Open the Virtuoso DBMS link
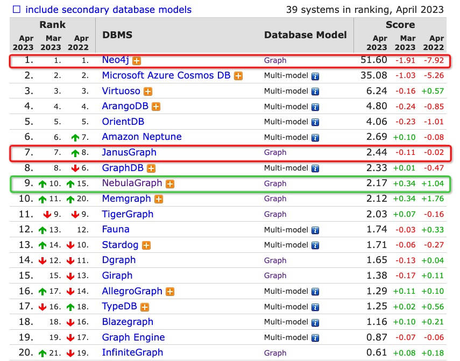 pyautogui.click(x=121, y=91)
